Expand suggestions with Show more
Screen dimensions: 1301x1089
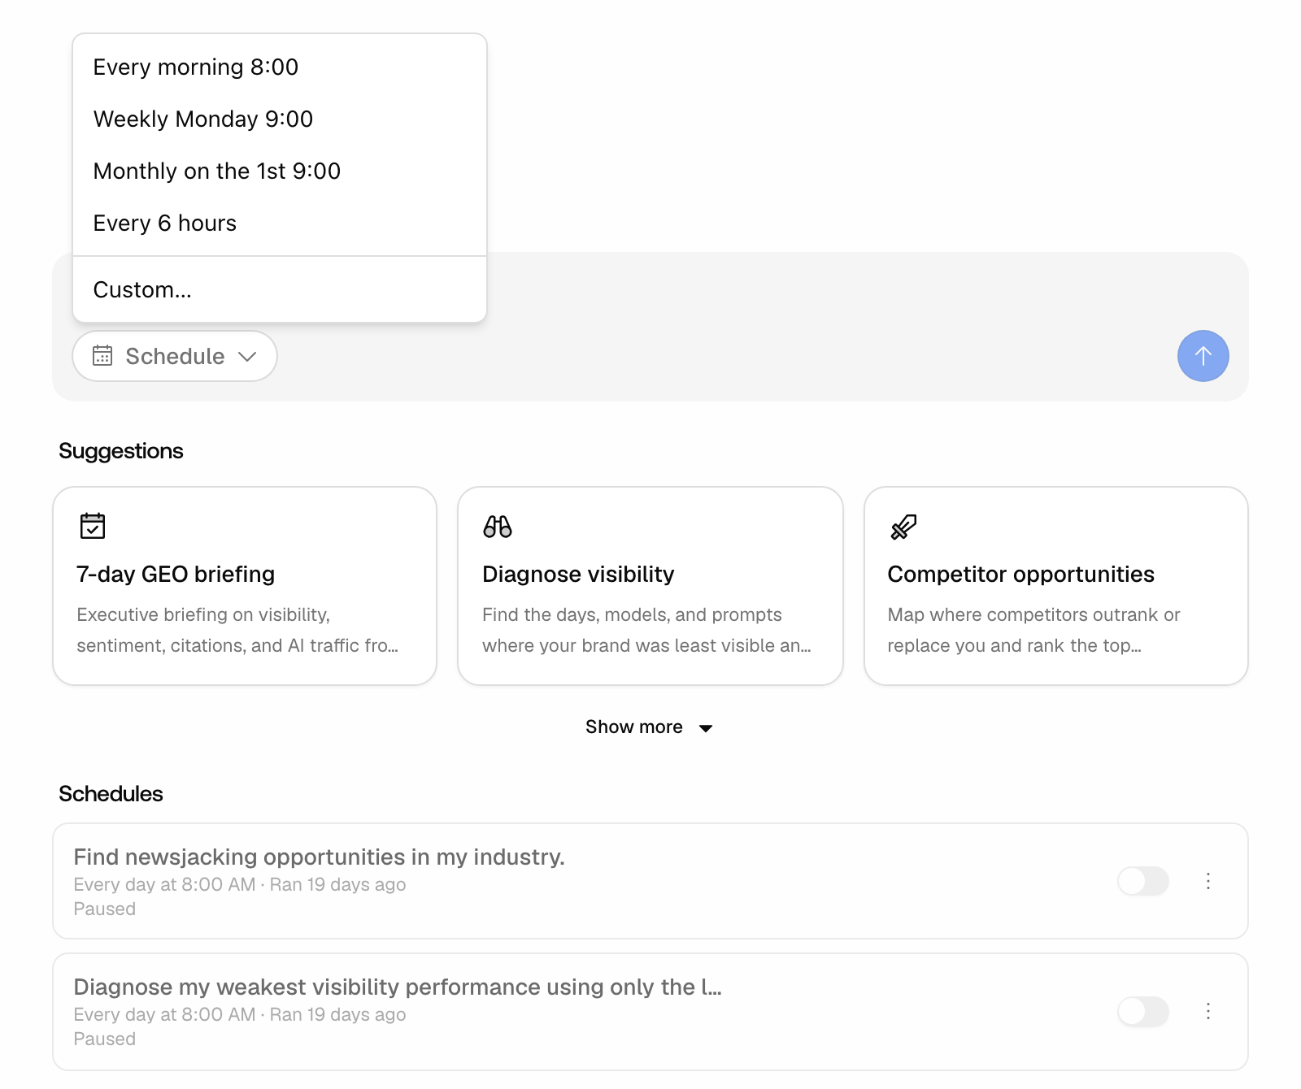[x=650, y=727]
